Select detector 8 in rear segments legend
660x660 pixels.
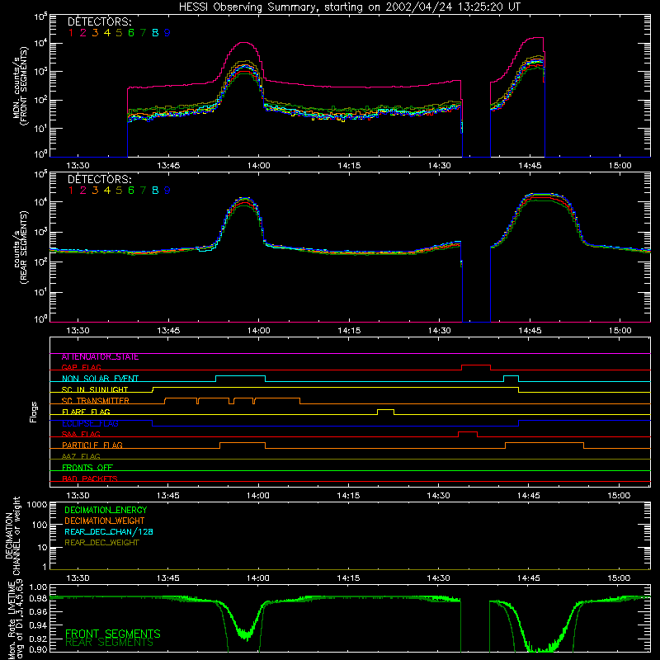(155, 191)
